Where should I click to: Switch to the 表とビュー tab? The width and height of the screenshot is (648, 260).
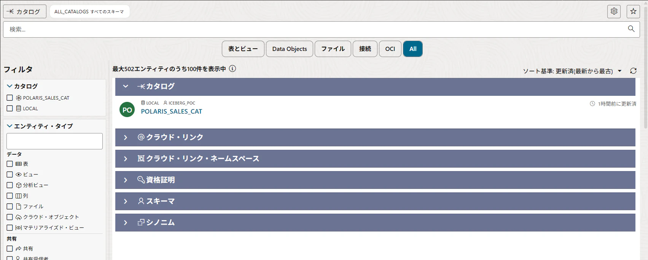click(243, 49)
